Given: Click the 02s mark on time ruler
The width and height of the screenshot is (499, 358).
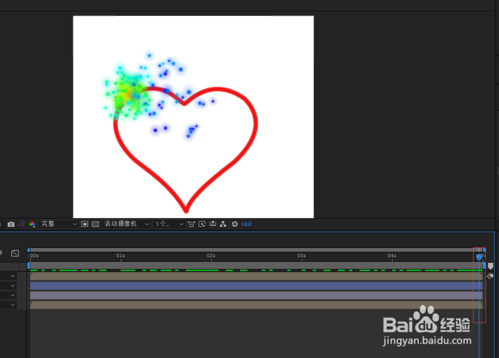Looking at the screenshot, I should [x=211, y=256].
